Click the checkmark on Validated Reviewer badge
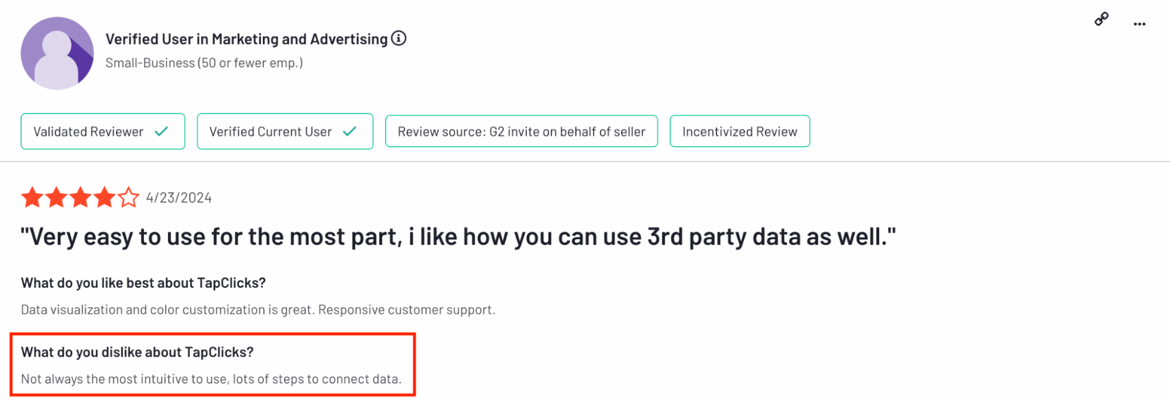This screenshot has height=400, width=1170. coord(162,131)
